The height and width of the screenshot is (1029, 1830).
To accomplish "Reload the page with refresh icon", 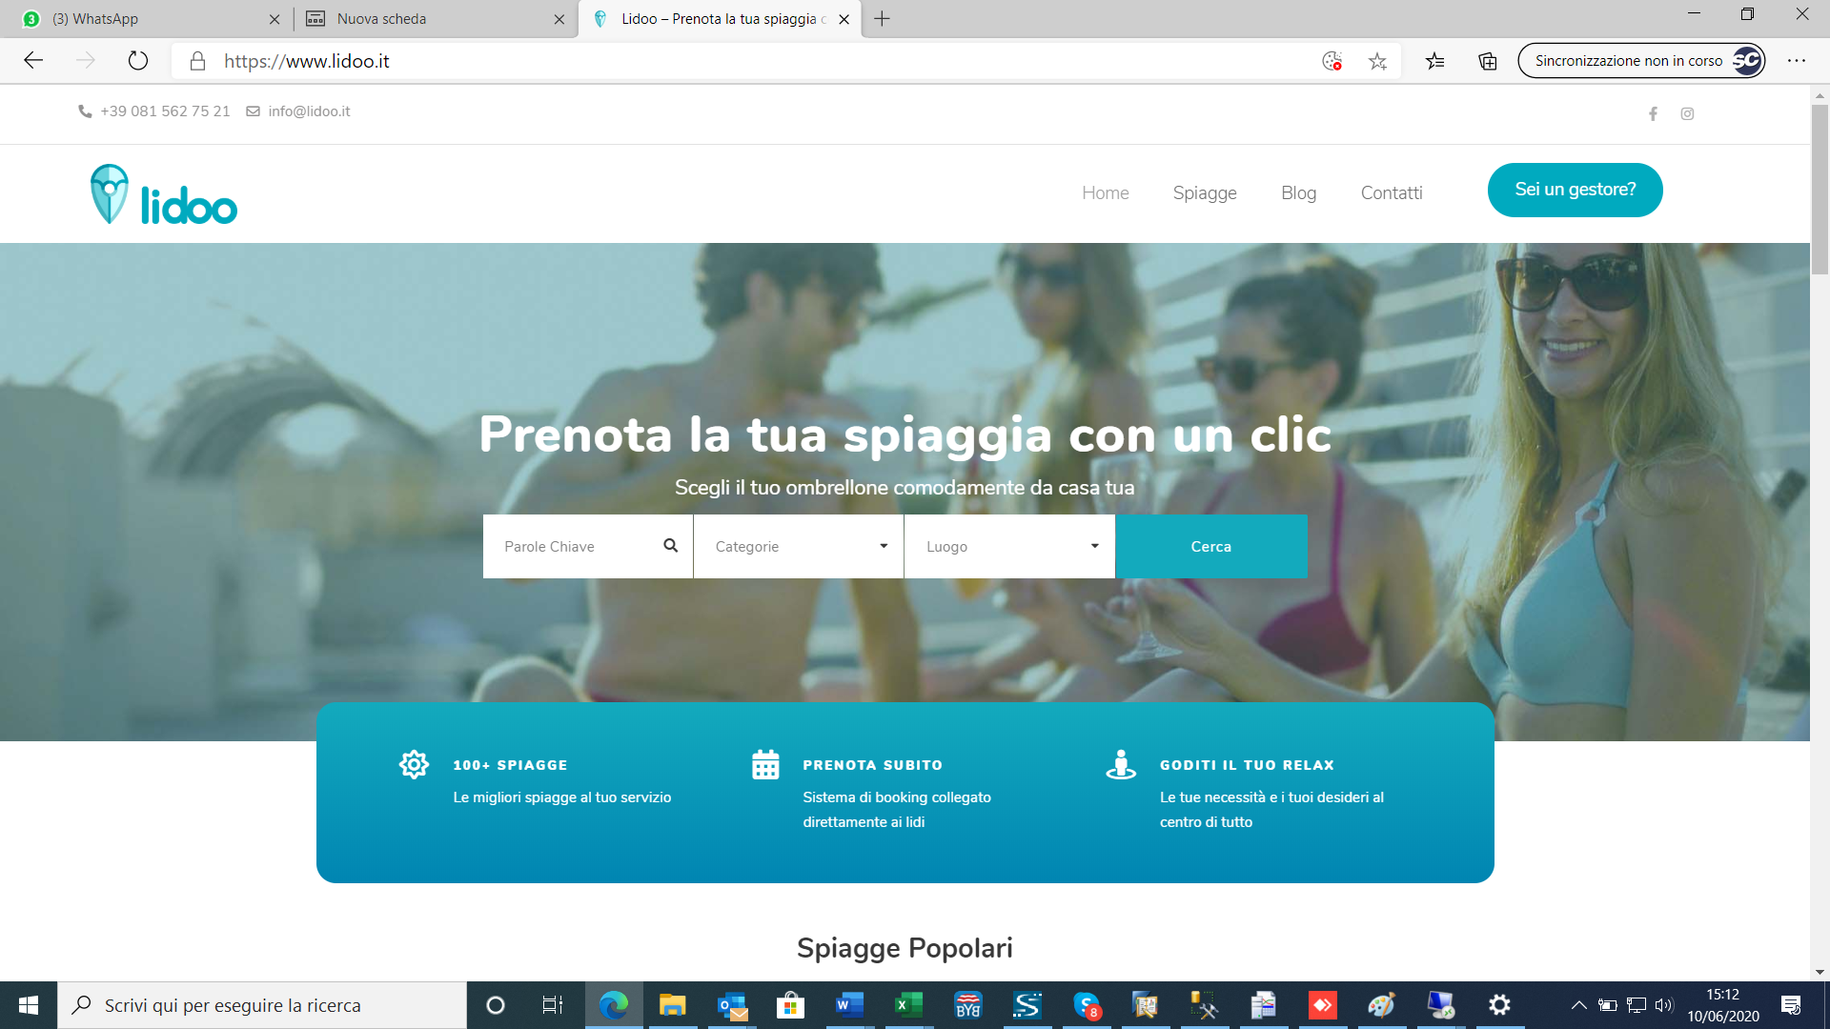I will [138, 61].
